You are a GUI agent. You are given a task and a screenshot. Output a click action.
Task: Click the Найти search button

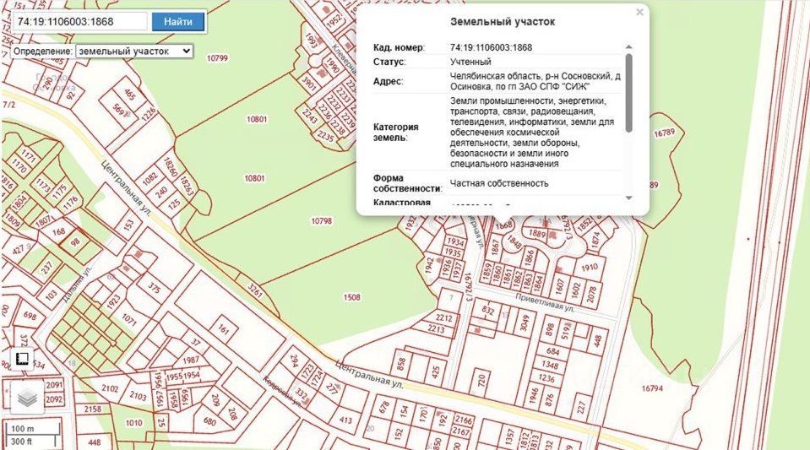click(x=178, y=22)
